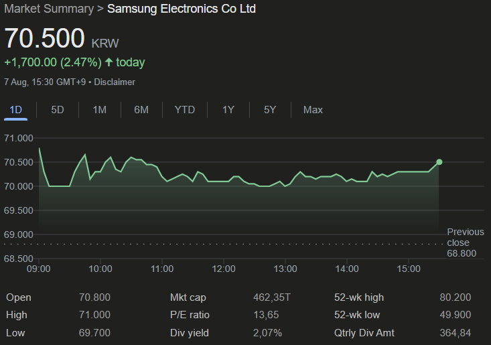Screen dimensions: 491x345
Task: Click the 12:00 time axis label
Action: click(x=224, y=269)
